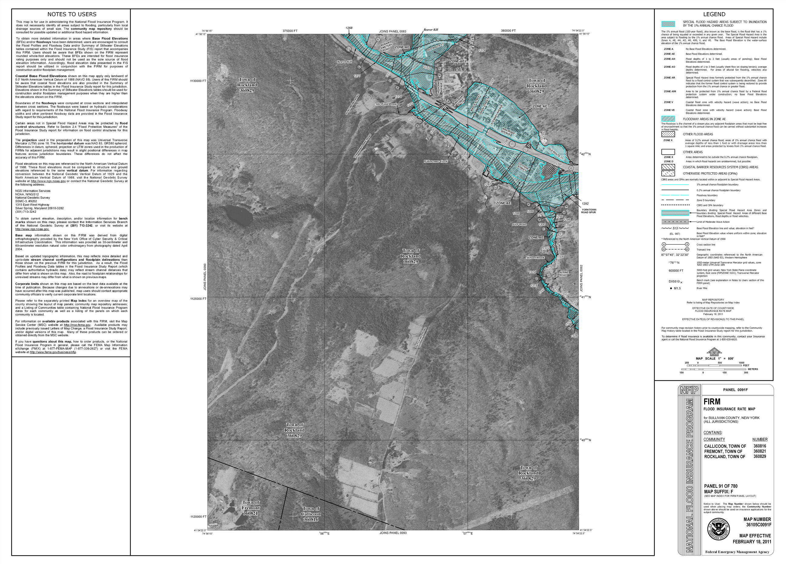Click the Willowemoc Creek label
Viewport: 786px width, 564px height.
click(x=436, y=161)
